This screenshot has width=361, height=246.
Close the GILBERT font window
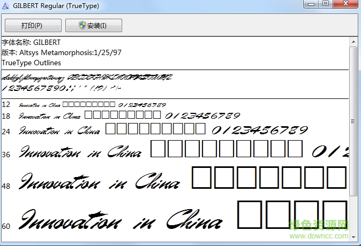[345, 4]
